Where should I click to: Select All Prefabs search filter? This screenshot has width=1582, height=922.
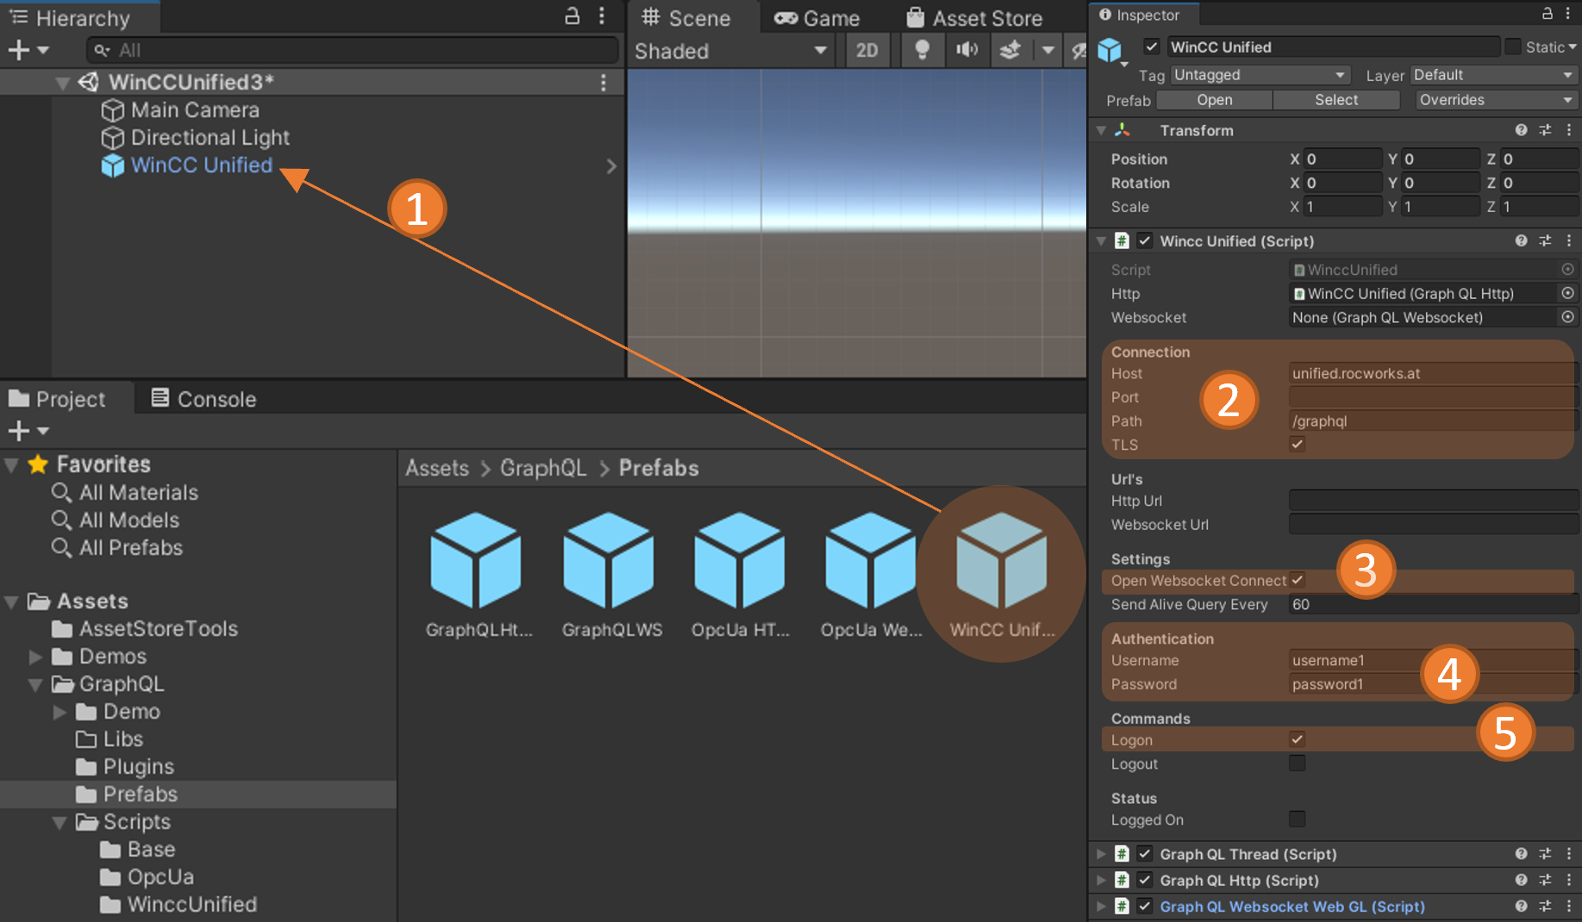pyautogui.click(x=118, y=548)
